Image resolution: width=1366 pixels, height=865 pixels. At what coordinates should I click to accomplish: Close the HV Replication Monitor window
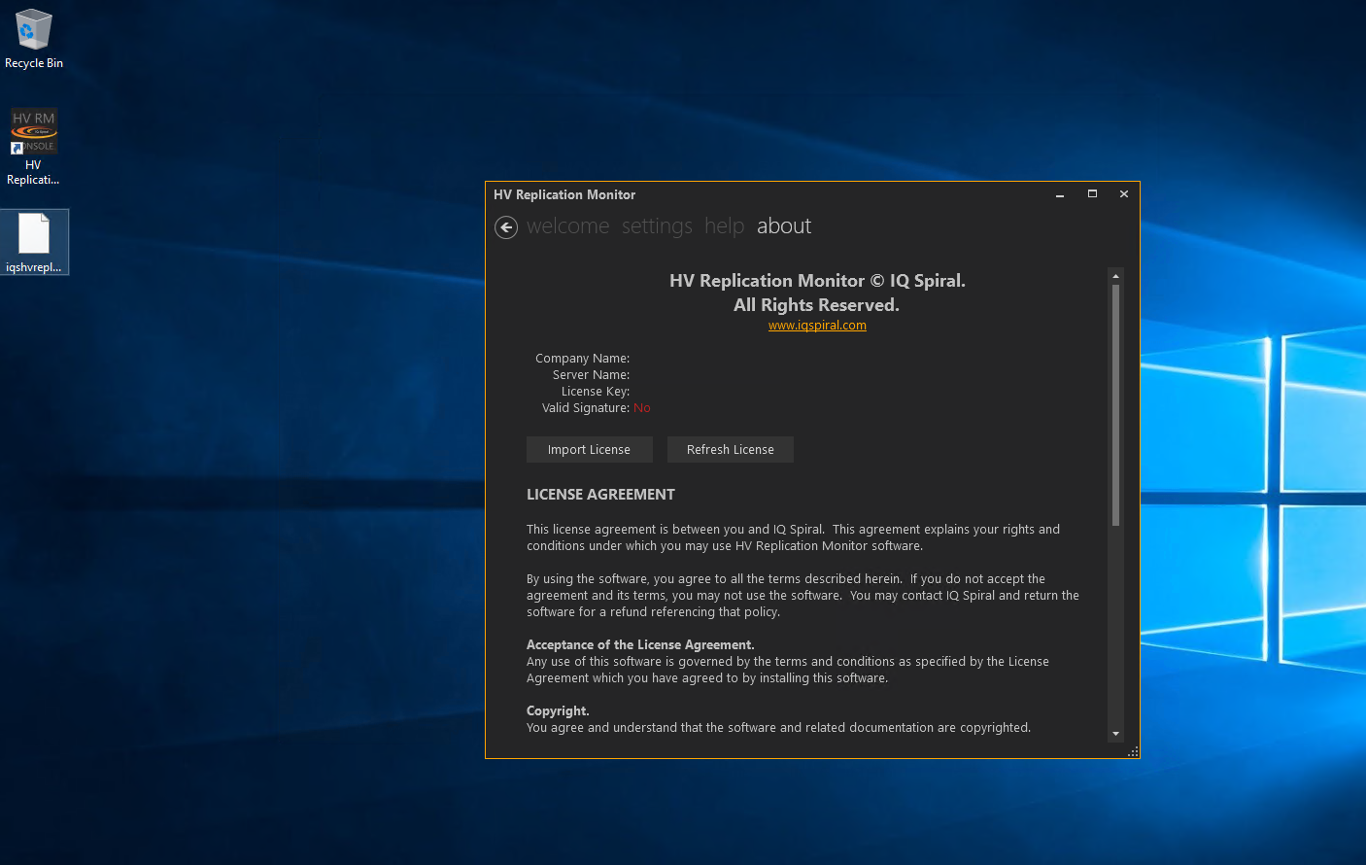pyautogui.click(x=1124, y=194)
